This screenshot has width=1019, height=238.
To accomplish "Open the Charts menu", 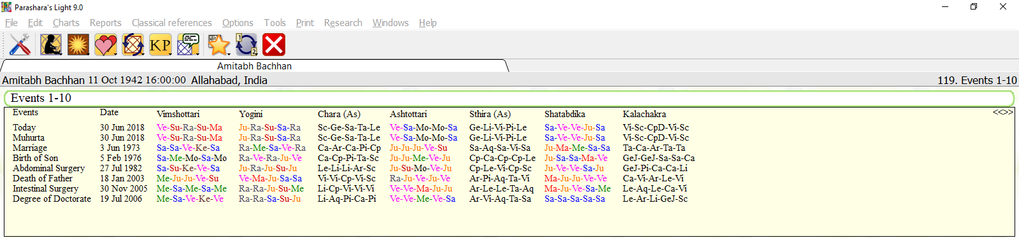I will [66, 23].
